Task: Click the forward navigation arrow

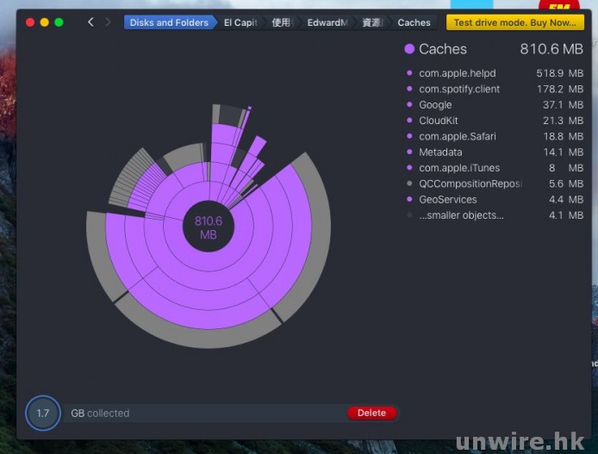Action: (x=108, y=22)
